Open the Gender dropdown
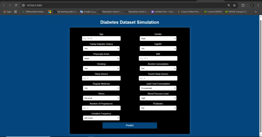Screen dimensions: 262x137 [158, 39]
